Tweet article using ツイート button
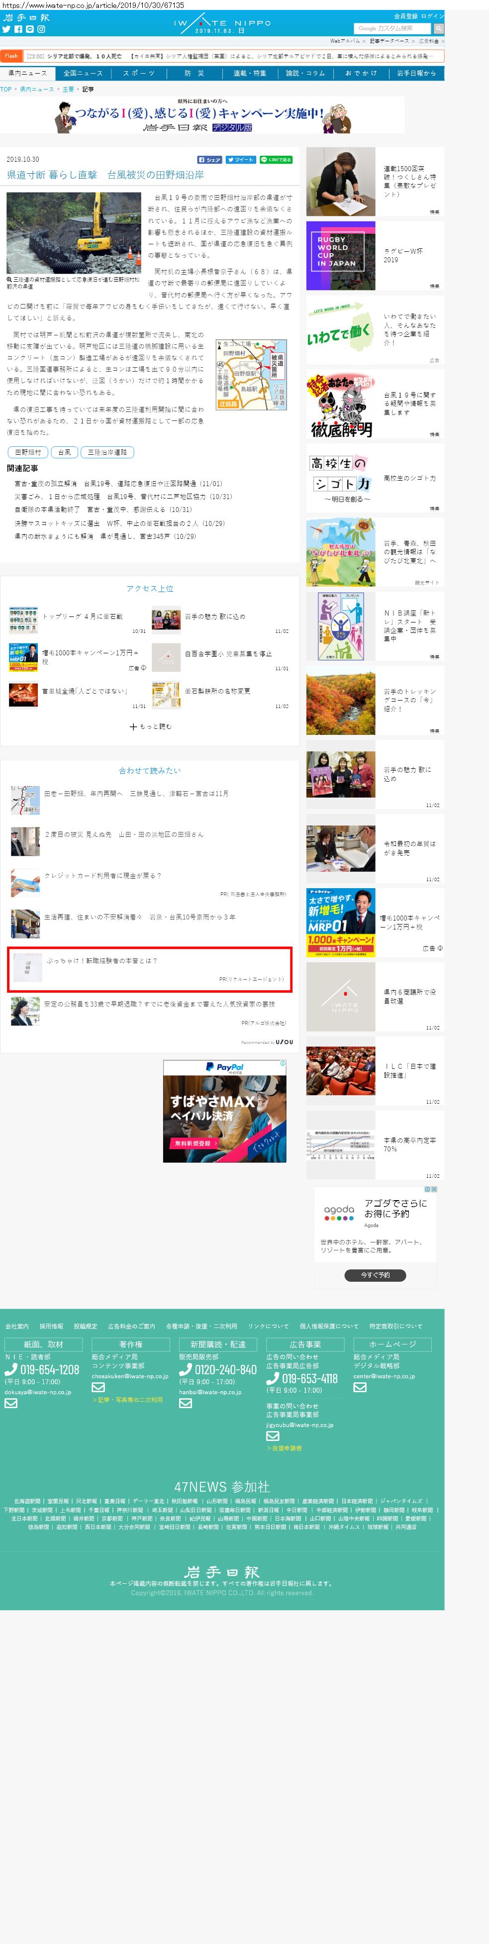The image size is (489, 1944). click(x=241, y=160)
